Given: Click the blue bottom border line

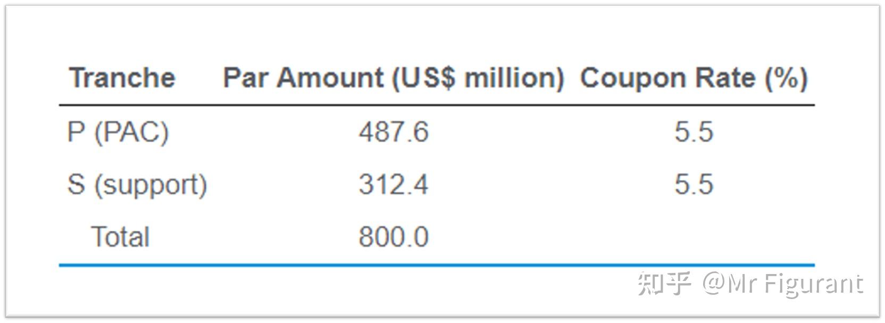Looking at the screenshot, I should pos(437,264).
